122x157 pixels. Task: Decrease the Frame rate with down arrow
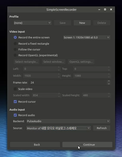click(x=109, y=84)
